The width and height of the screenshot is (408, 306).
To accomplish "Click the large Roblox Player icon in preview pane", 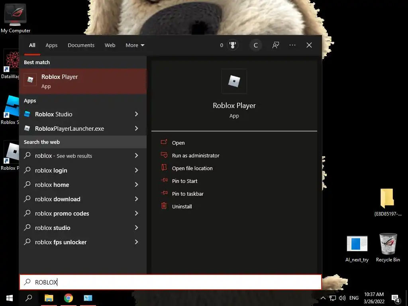I will 234,81.
